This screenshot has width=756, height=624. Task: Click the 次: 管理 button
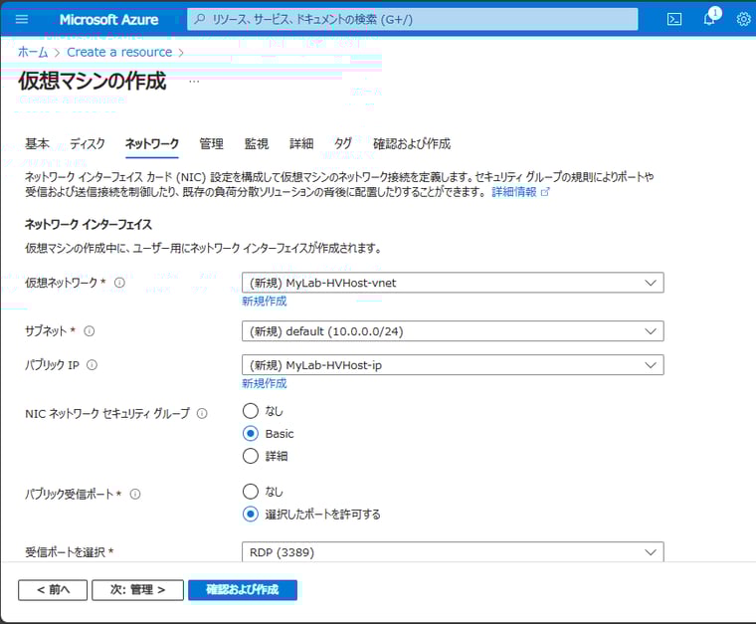(x=137, y=590)
